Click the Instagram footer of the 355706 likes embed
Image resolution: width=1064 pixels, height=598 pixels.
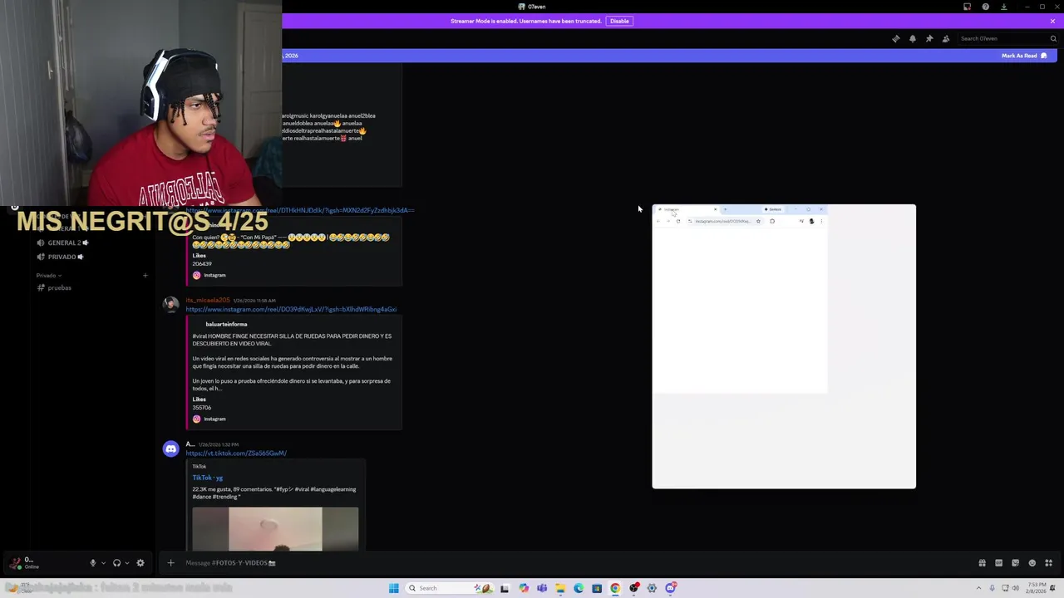tap(209, 419)
